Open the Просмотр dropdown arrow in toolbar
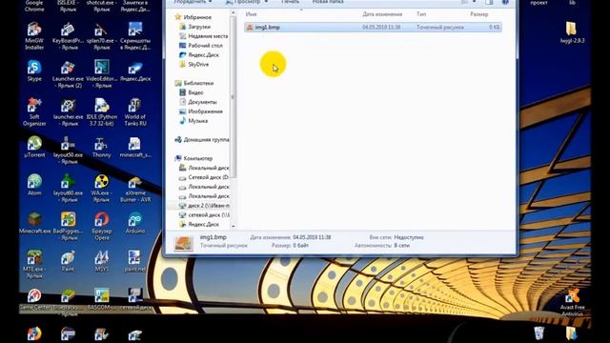 coord(266,2)
